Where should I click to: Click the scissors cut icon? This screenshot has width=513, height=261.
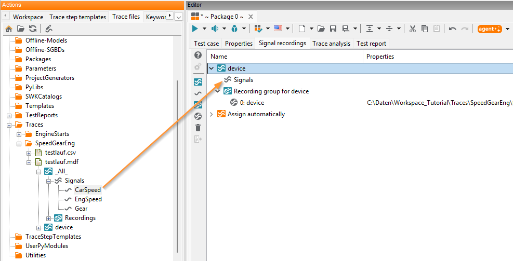pyautogui.click(x=413, y=29)
